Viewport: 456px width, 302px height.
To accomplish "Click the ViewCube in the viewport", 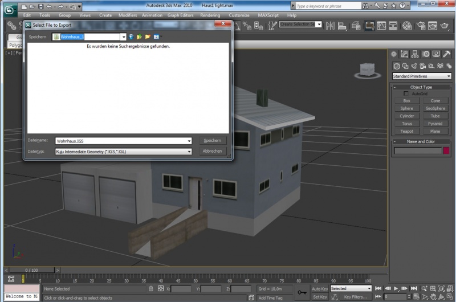I will pos(366,70).
